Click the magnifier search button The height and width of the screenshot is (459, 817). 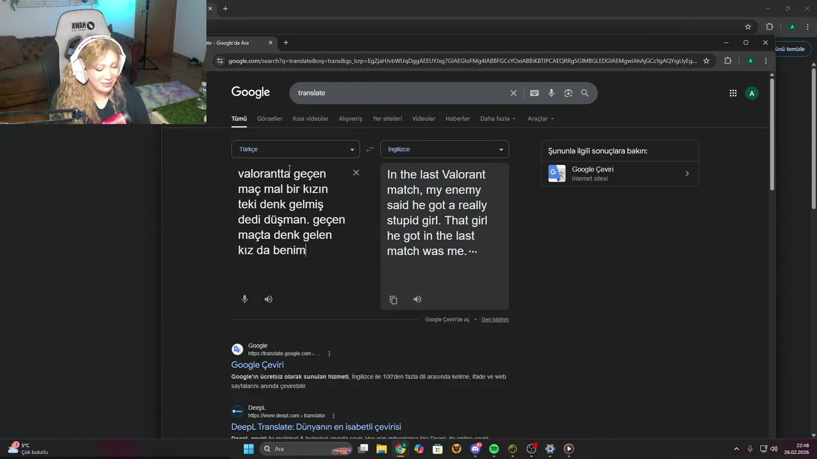click(x=585, y=93)
